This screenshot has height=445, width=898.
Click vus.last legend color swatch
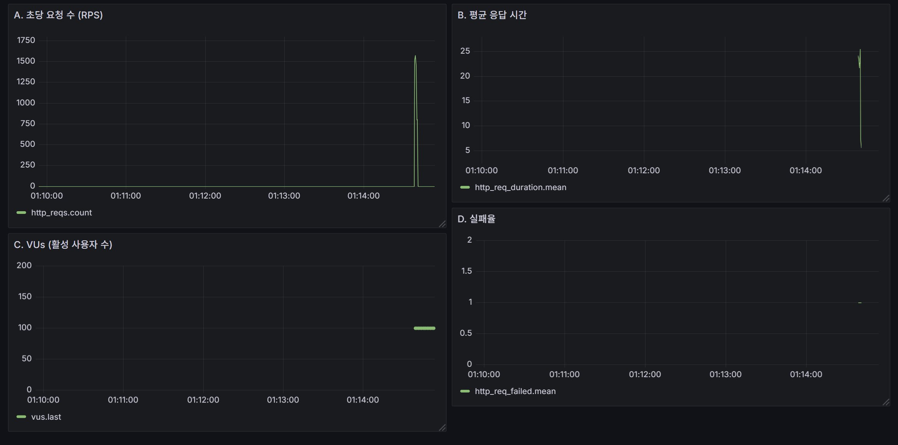21,417
